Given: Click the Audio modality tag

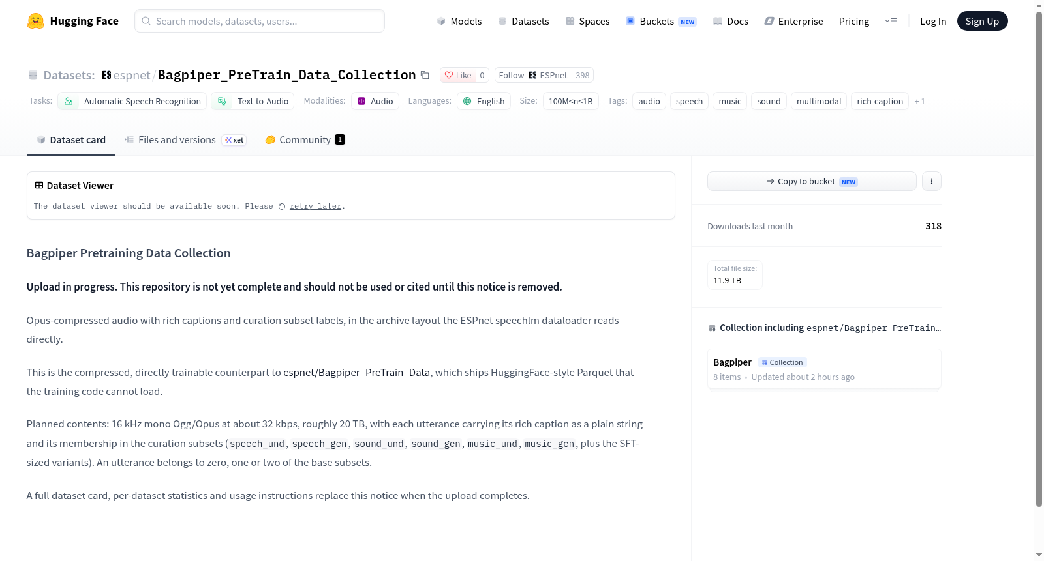Looking at the screenshot, I should coord(375,101).
